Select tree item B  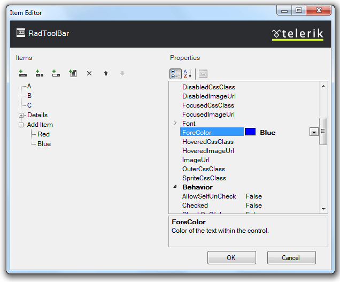29,96
